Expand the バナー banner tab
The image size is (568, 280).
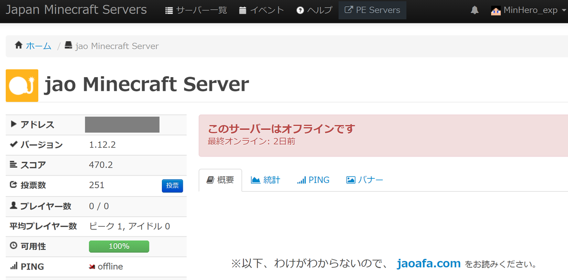pyautogui.click(x=364, y=180)
